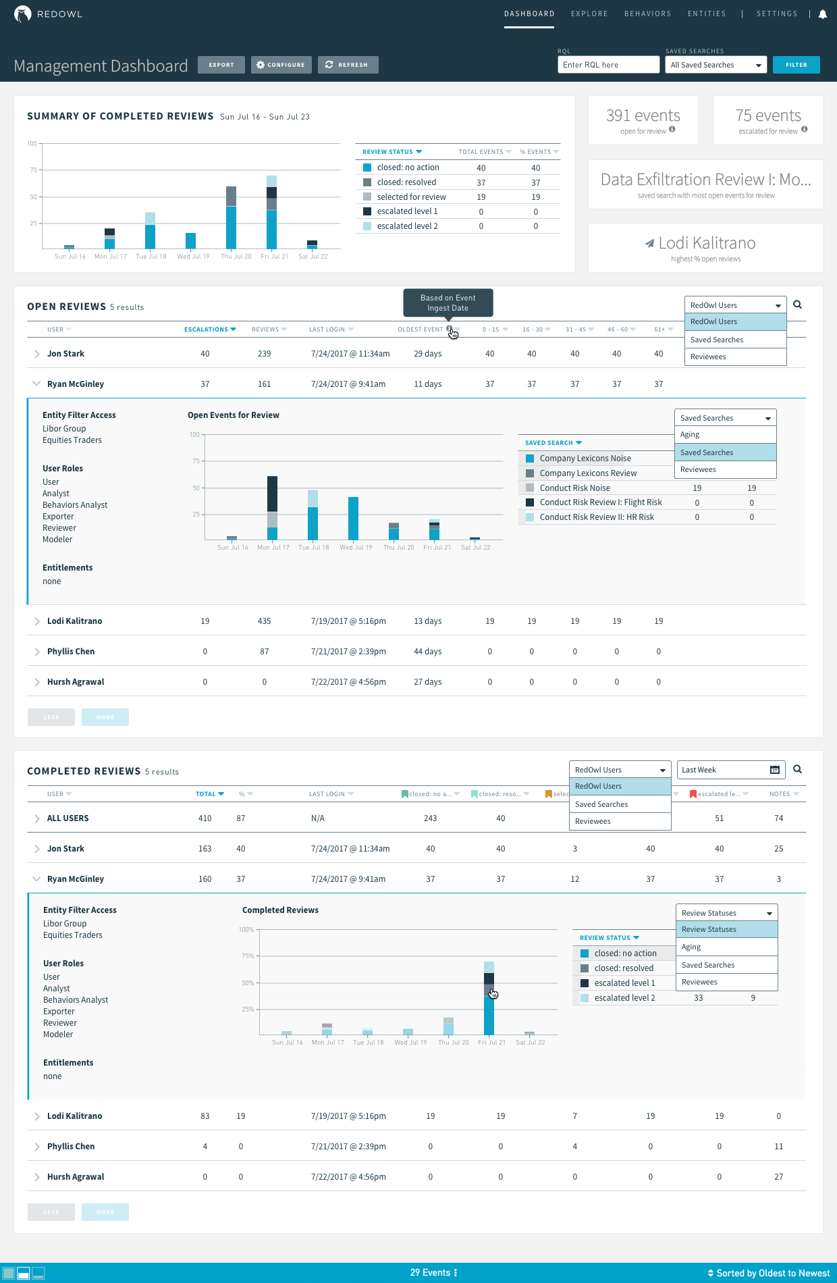Expand Lodi Kalitrano open review row
Screen dimensions: 837x1283
point(36,621)
